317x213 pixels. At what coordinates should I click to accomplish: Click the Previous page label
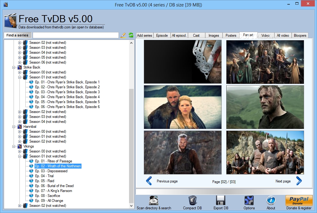point(167,181)
